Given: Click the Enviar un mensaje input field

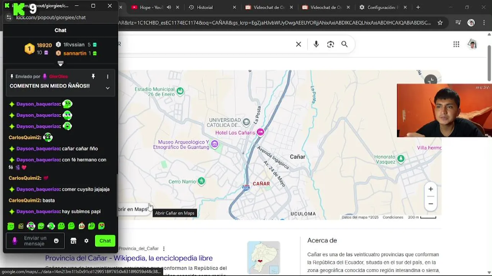Looking at the screenshot, I should tap(35, 241).
